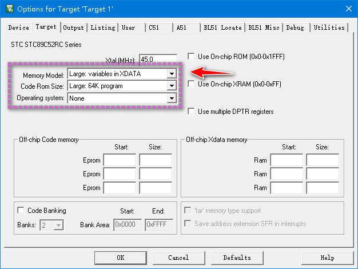Image resolution: width=358 pixels, height=269 pixels.
Task: Toggle Save address extension SFR checkbox
Action: pos(188,223)
